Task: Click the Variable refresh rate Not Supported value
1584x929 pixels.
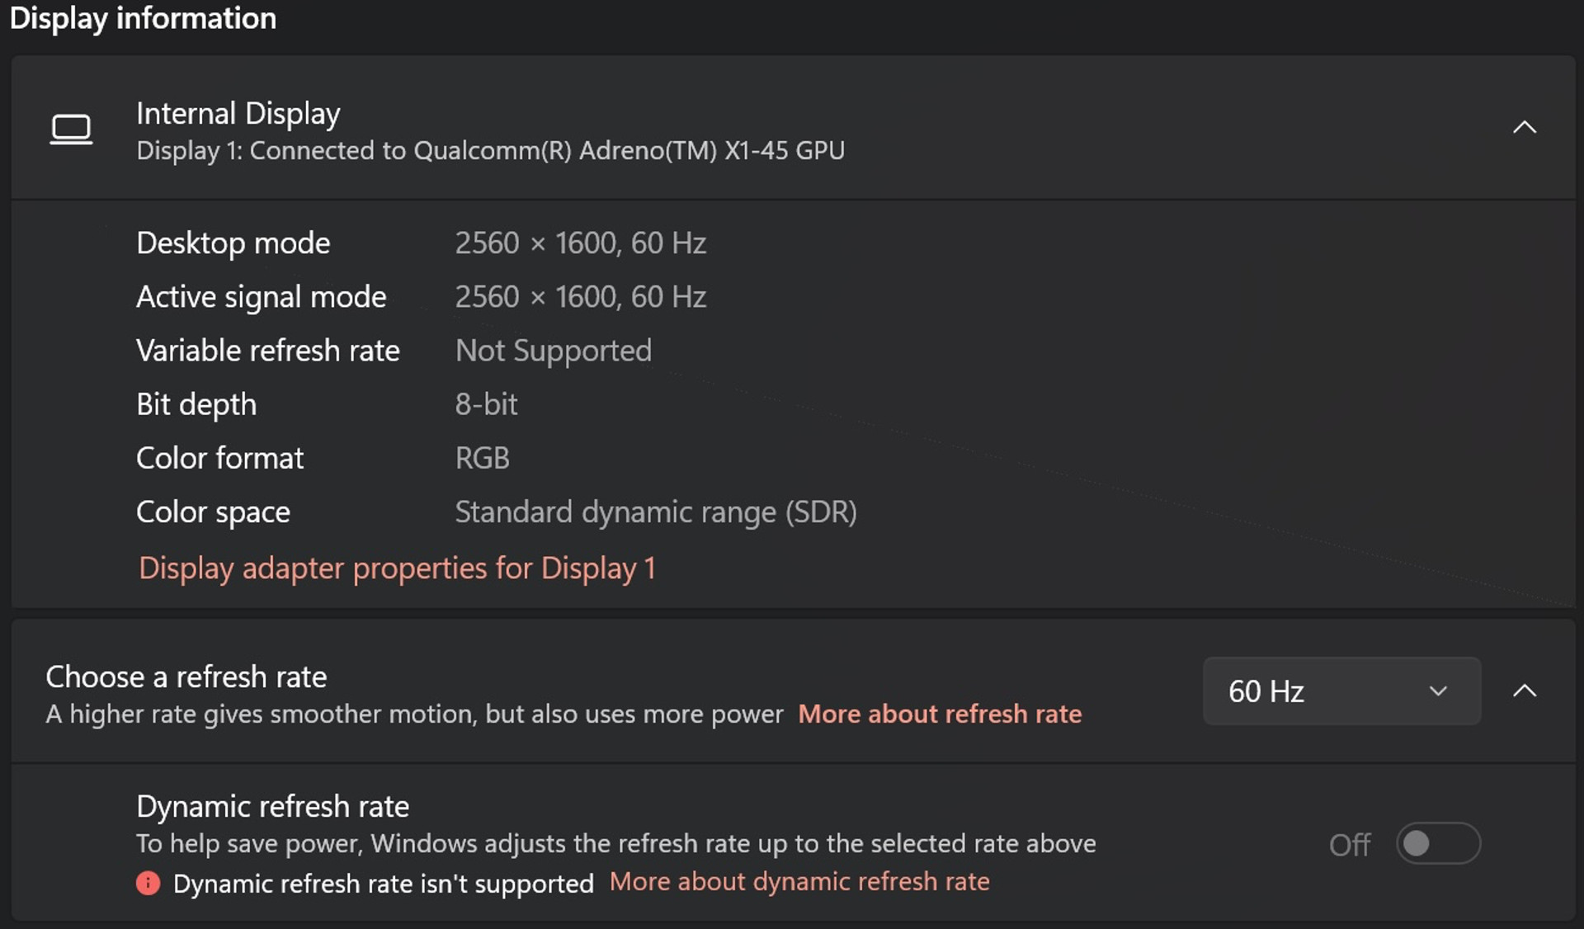Action: click(554, 351)
